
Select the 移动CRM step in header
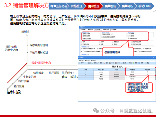[144, 6]
